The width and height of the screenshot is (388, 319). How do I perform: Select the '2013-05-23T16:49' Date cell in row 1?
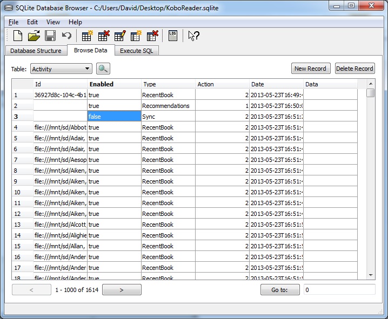(x=276, y=95)
